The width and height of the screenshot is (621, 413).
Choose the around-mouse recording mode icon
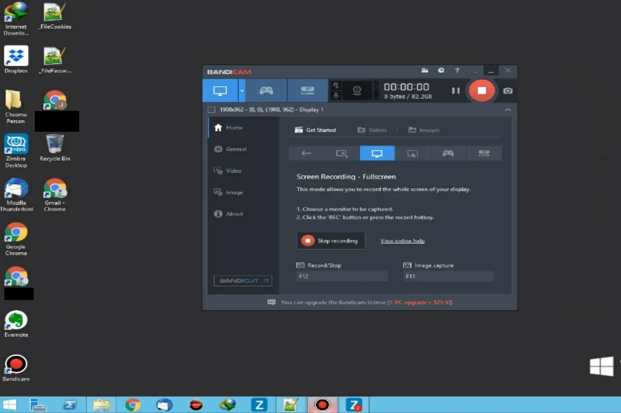[413, 153]
